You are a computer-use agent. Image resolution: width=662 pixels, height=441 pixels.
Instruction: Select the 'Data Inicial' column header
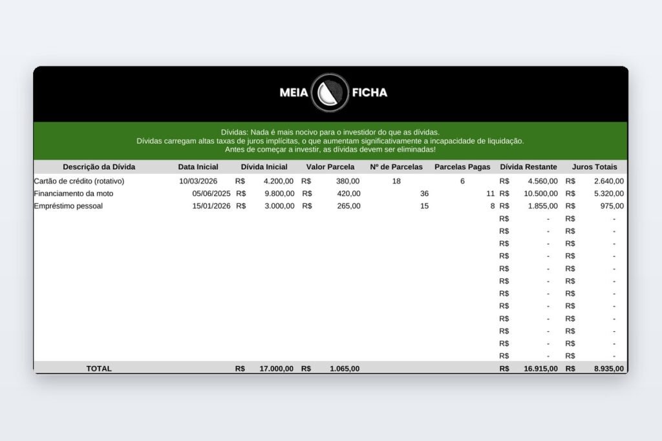[x=198, y=167]
